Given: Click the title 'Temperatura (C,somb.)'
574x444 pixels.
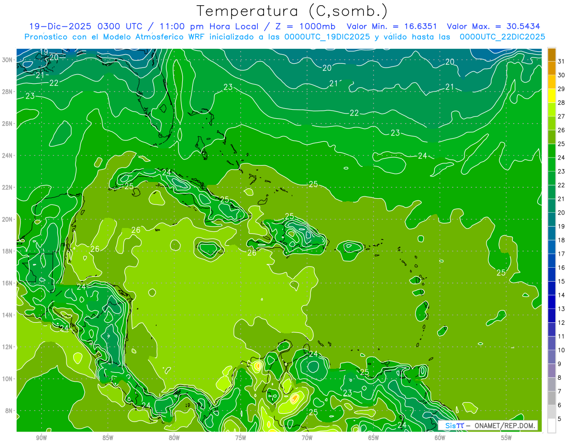Looking at the screenshot, I should pos(292,11).
